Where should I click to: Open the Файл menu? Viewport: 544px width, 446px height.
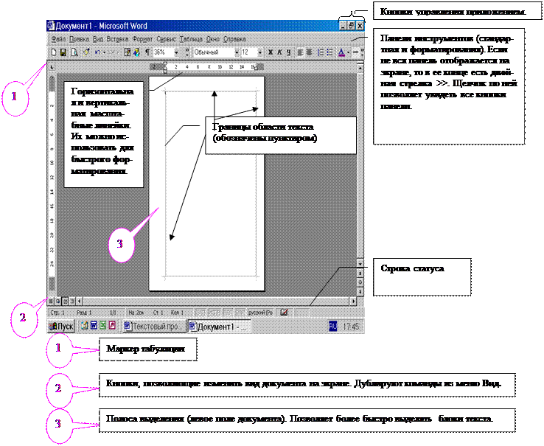tap(58, 39)
